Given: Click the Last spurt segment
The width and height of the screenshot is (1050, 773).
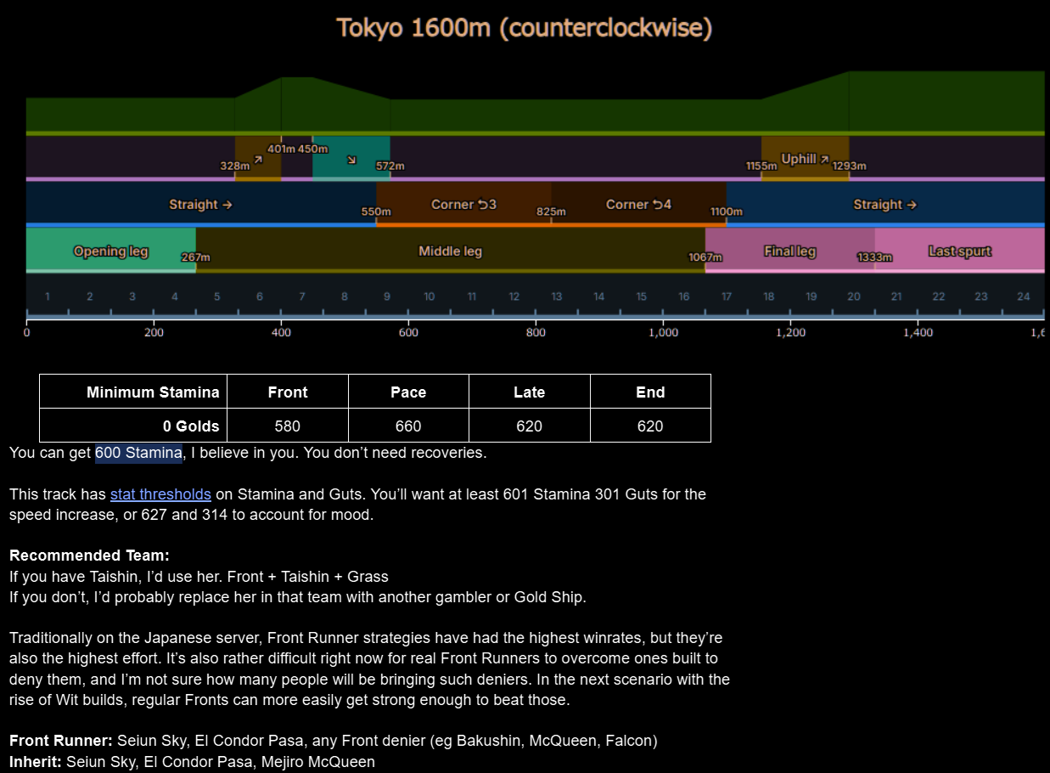Looking at the screenshot, I should [x=959, y=251].
